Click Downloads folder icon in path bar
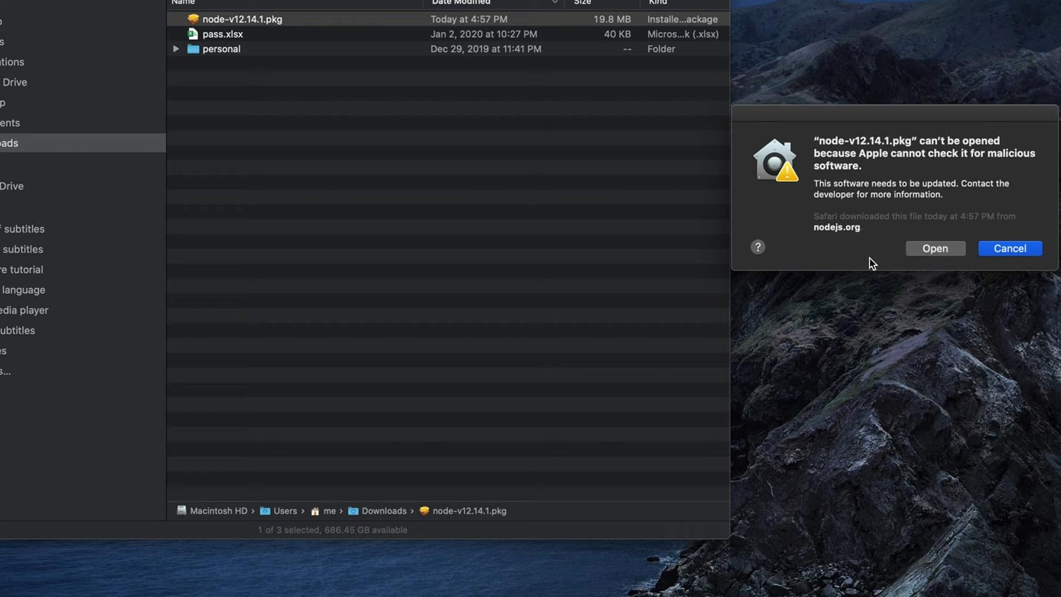Viewport: 1061px width, 597px height. (354, 510)
